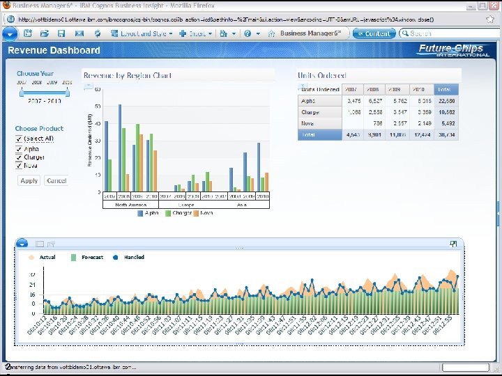Click the widget properties toolbar icon

pyautogui.click(x=224, y=33)
